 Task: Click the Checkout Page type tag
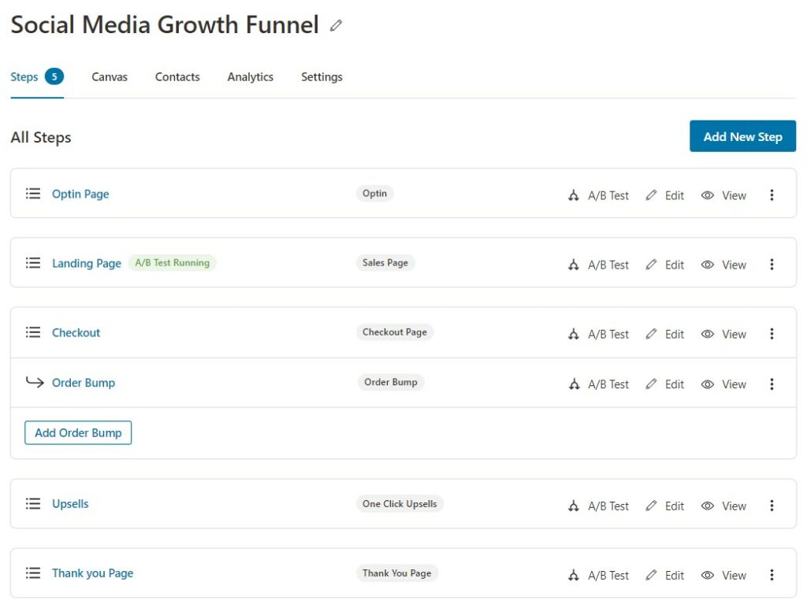(395, 332)
